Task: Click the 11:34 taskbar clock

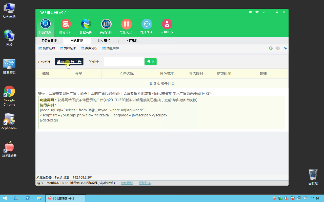Action: click(315, 198)
